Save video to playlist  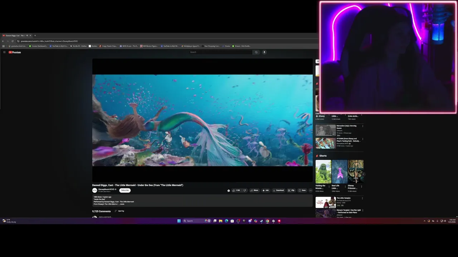(302, 190)
